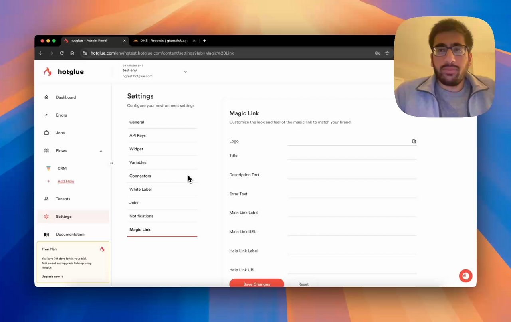Open a new browser tab with plus
This screenshot has height=322, width=511.
click(204, 41)
